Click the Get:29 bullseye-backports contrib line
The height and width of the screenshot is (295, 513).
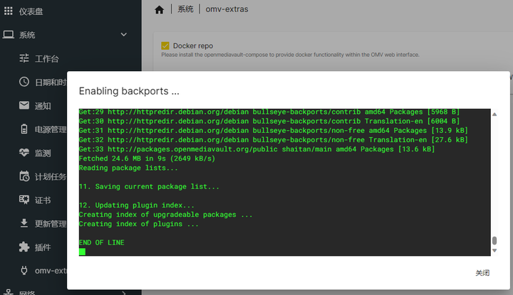click(269, 112)
